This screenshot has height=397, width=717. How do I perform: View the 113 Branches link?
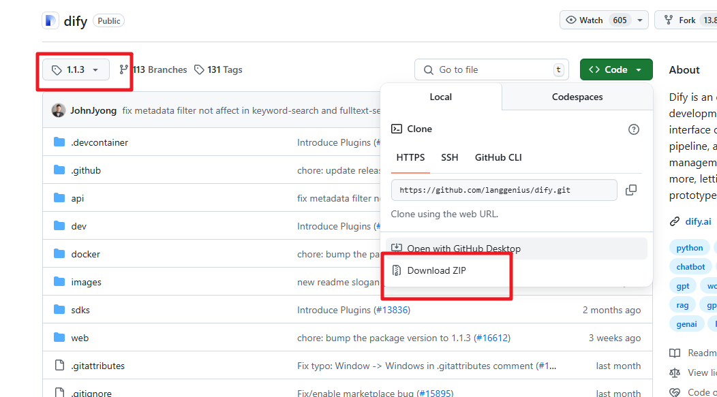[x=153, y=69]
